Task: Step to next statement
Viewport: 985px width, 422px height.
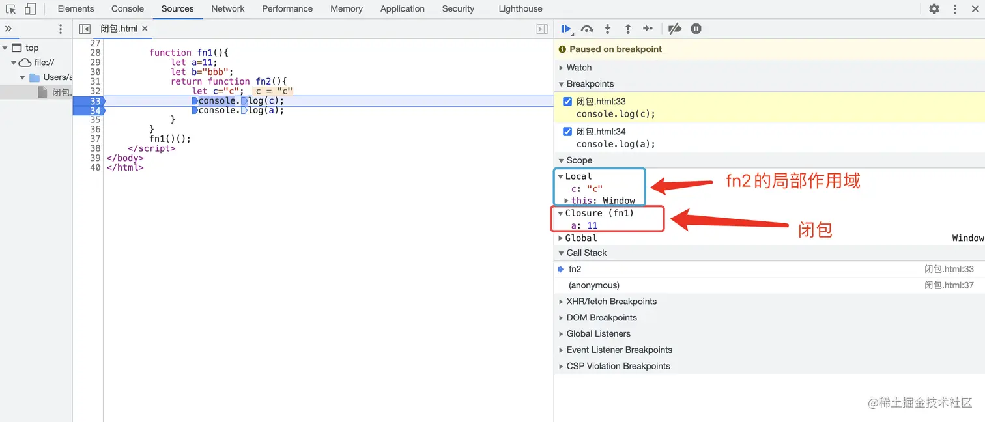Action: [648, 29]
